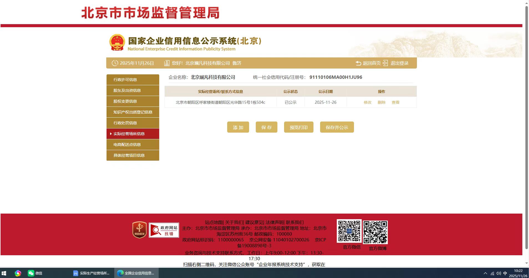Toggle the 中 input method indicator

505,273
